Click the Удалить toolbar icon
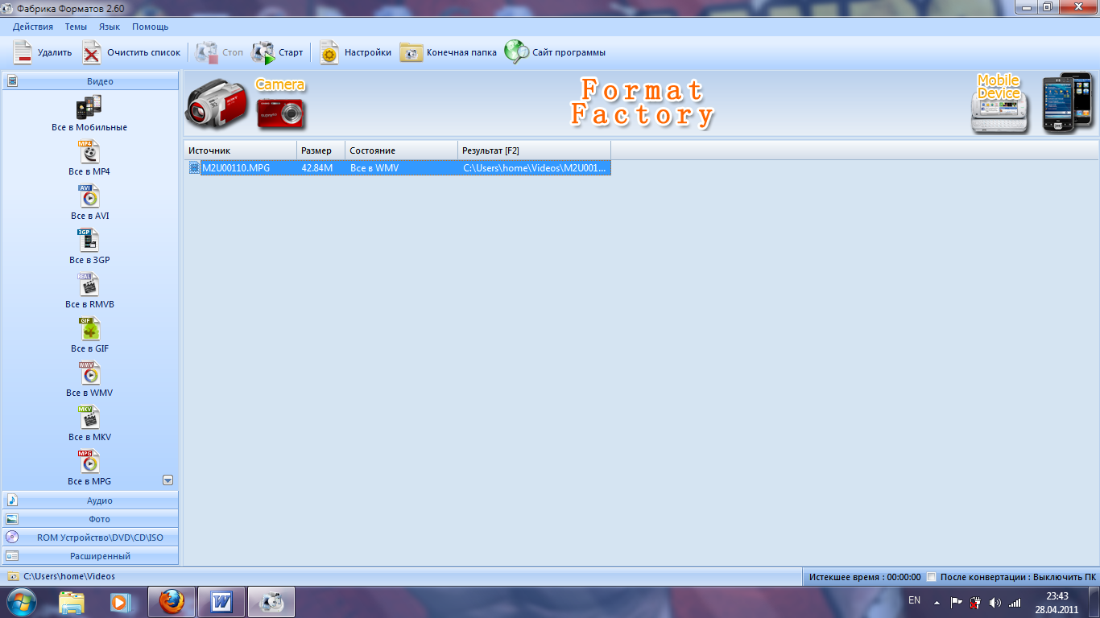 tap(23, 52)
